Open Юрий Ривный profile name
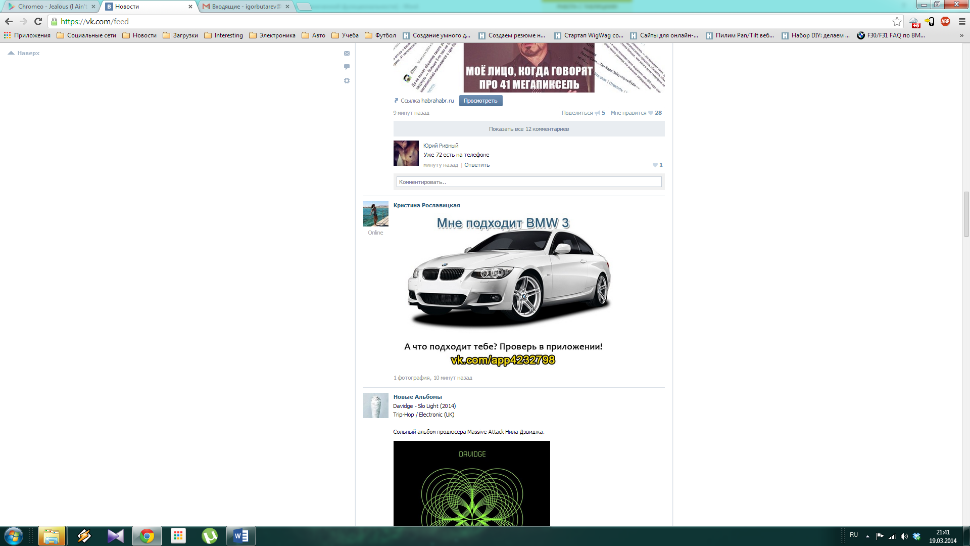Viewport: 970px width, 546px height. (441, 146)
